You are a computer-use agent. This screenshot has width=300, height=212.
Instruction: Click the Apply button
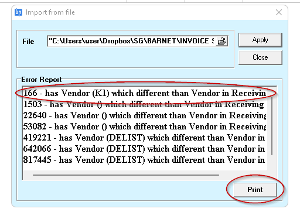(x=260, y=40)
